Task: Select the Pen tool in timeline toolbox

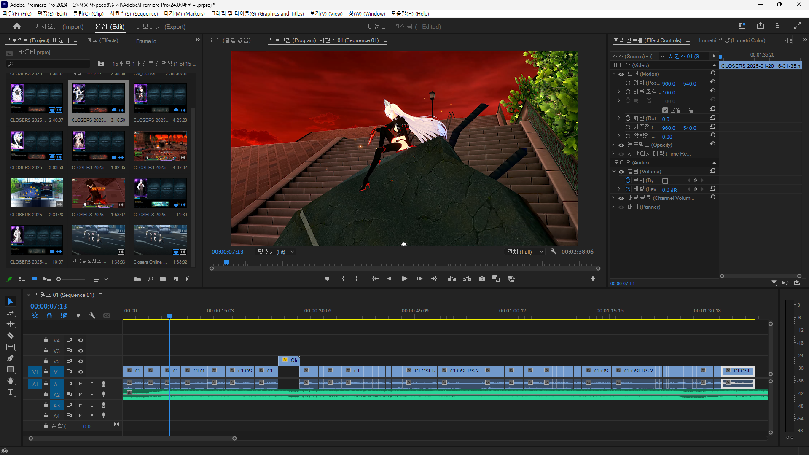Action: (x=11, y=358)
